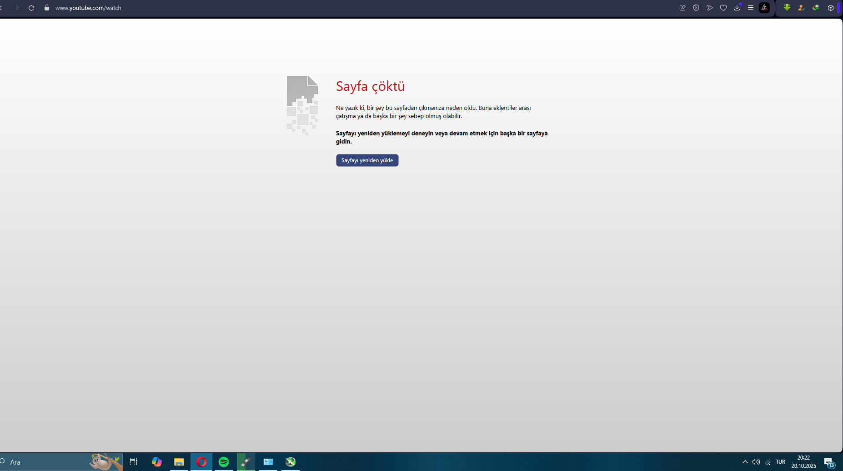Image resolution: width=843 pixels, height=471 pixels.
Task: Open the downloads icon with notification dot
Action: tap(737, 7)
